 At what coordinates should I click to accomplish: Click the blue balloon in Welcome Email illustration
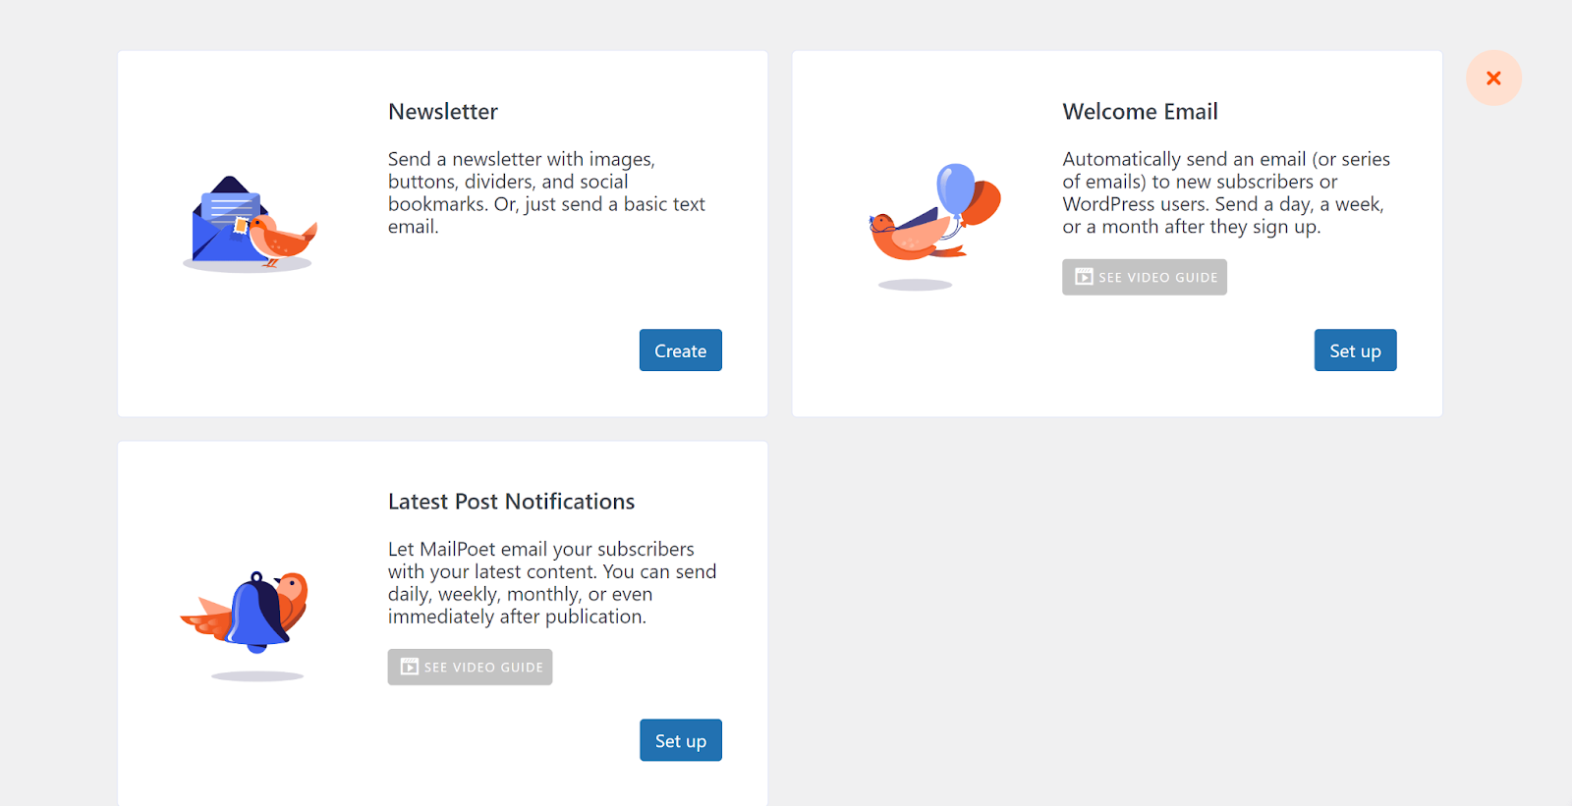[955, 187]
